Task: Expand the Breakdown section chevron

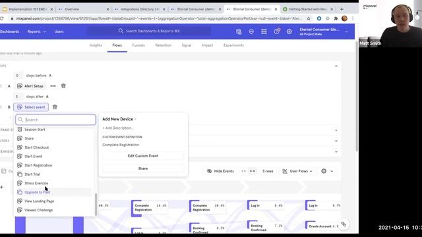Action: click(336, 151)
